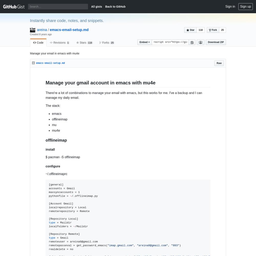
Task: Click the '$ pacman -S offlineimap' text
Action: pos(63,157)
